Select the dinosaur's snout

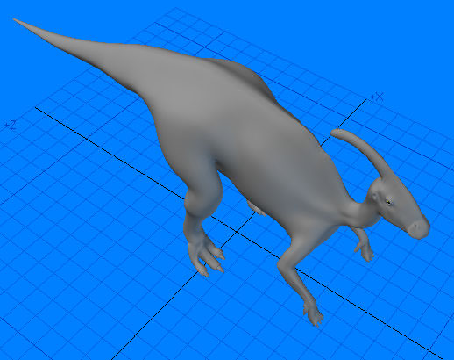(x=419, y=227)
